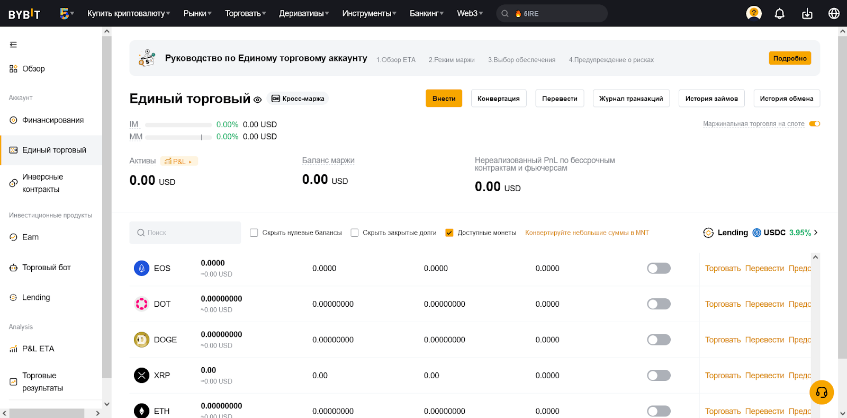Click the Transfer button in header row
Viewport: 847px width, 418px height.
(x=560, y=99)
